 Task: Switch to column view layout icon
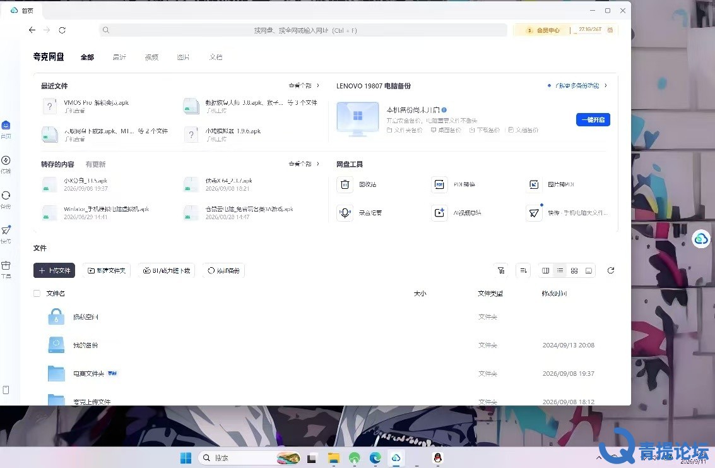point(545,271)
